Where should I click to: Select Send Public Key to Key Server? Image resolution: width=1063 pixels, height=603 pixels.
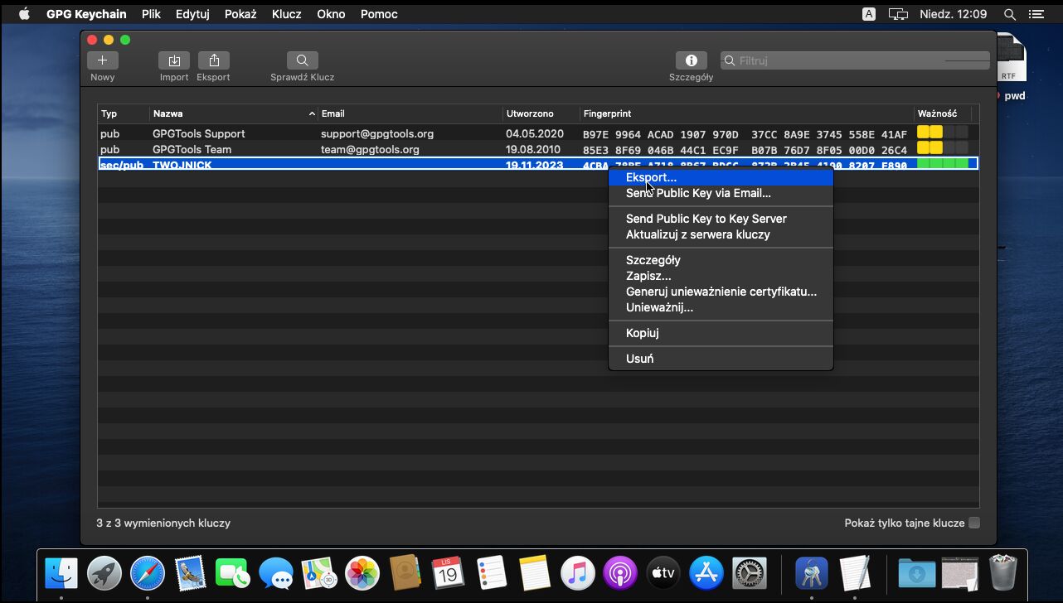(x=706, y=219)
